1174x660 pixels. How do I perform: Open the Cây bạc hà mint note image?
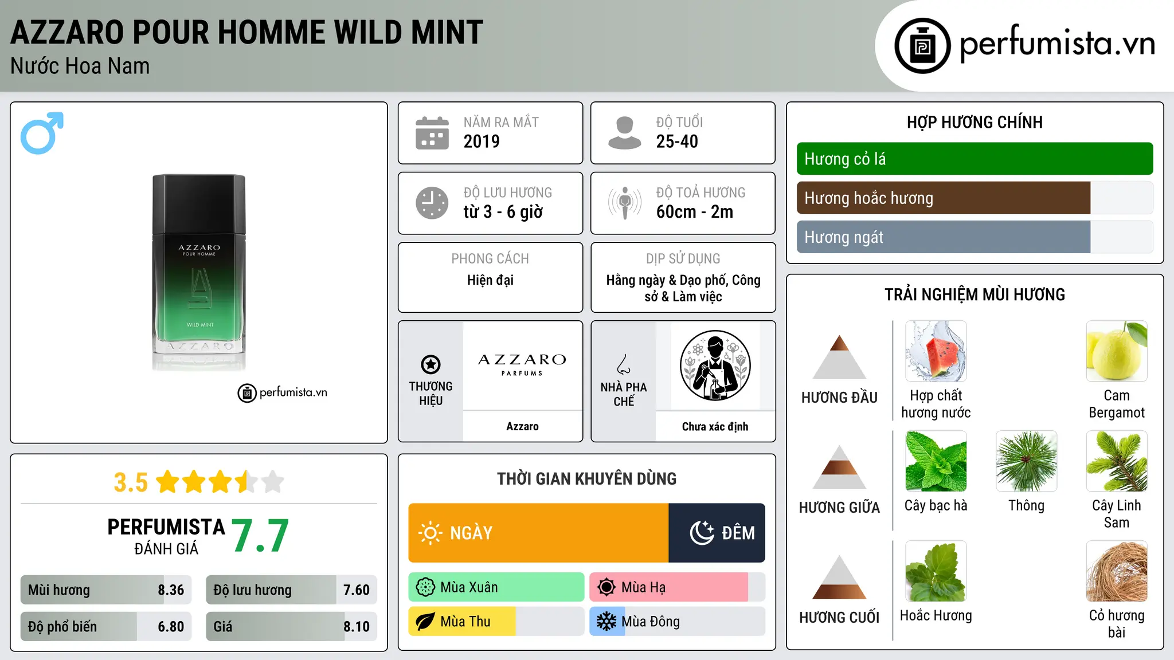[936, 461]
